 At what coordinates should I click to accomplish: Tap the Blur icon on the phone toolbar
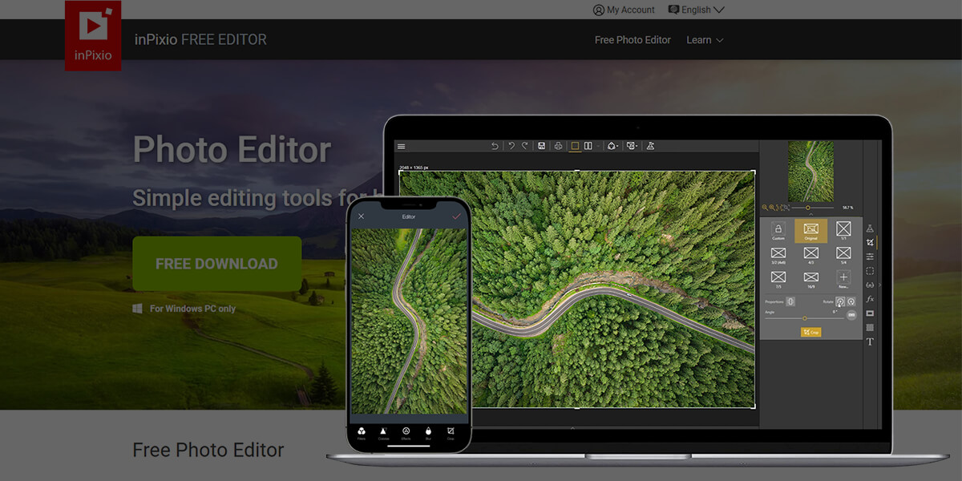(429, 431)
